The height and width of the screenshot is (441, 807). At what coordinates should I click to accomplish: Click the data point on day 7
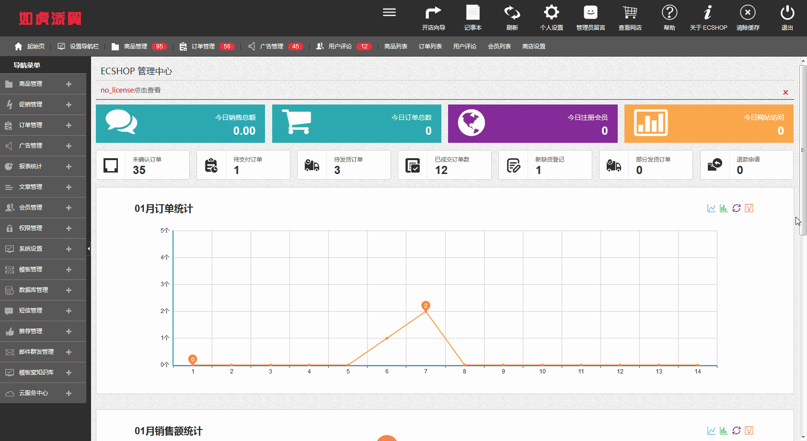click(x=426, y=311)
